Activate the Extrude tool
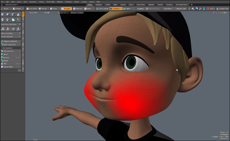Viewport: 230px width, 141px height. click(x=6, y=58)
